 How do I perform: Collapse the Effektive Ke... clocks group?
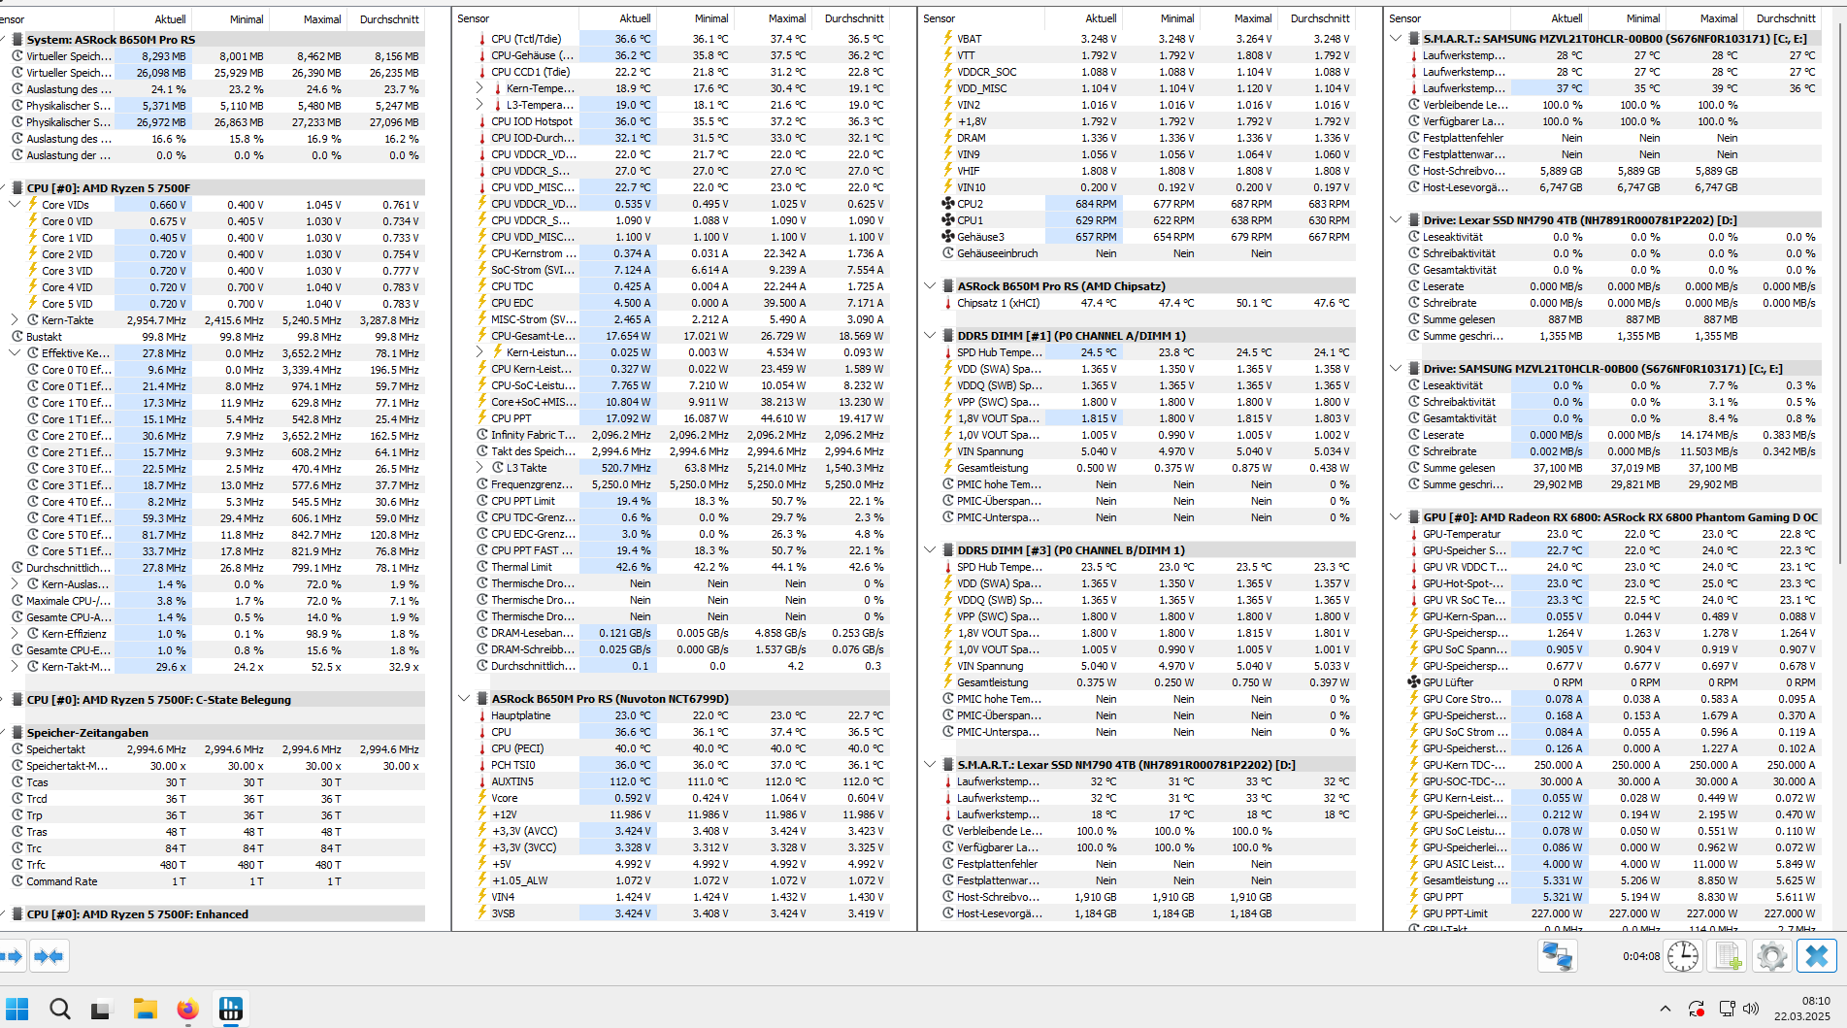(x=15, y=353)
